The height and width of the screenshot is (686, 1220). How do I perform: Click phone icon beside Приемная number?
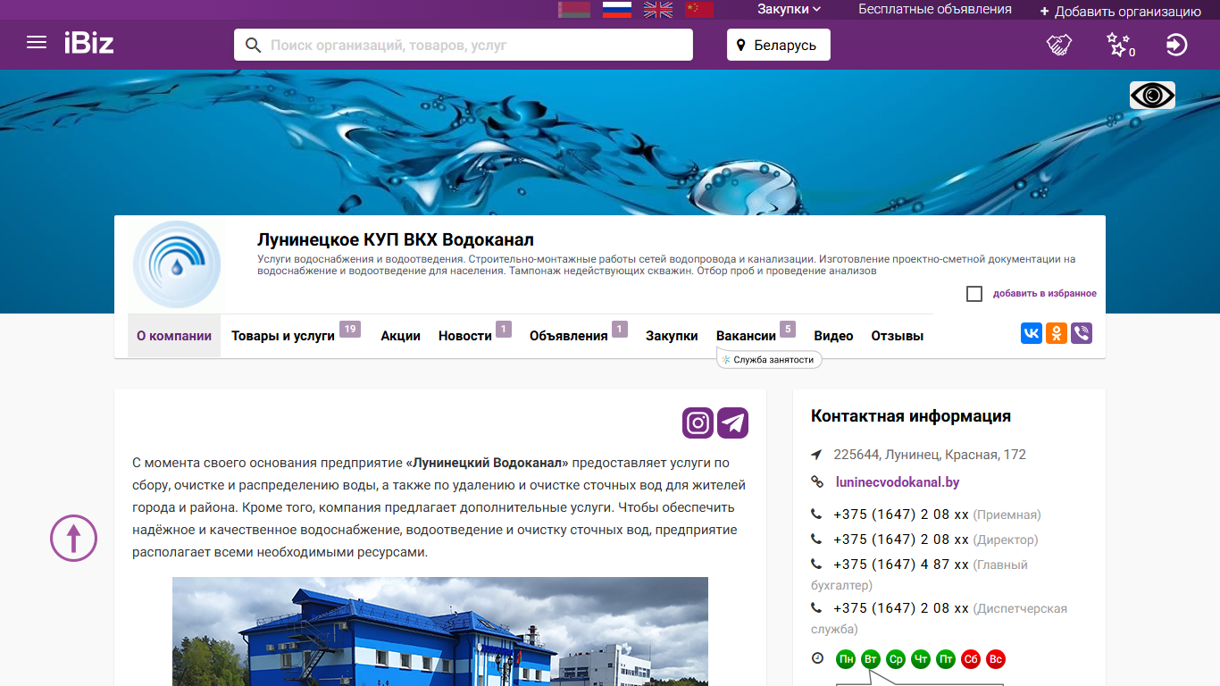coord(816,514)
